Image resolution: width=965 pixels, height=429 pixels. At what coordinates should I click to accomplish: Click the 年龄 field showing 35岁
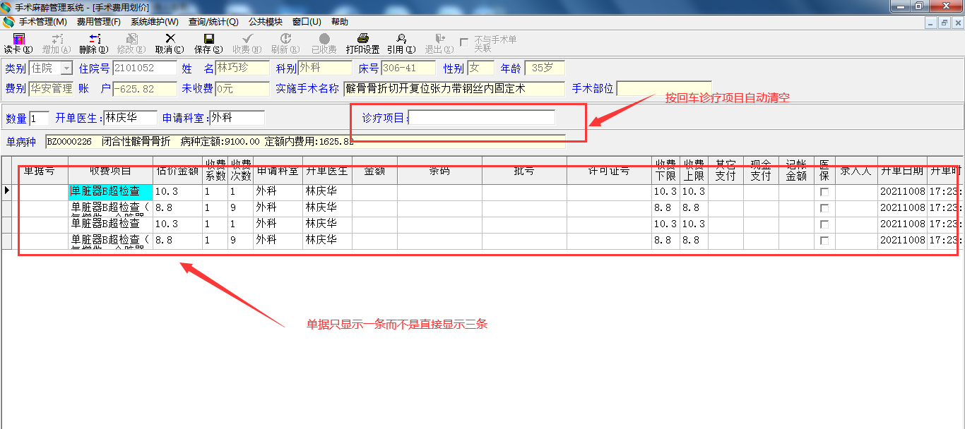pos(545,68)
